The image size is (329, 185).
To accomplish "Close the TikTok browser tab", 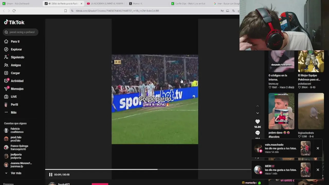I will tap(81, 4).
